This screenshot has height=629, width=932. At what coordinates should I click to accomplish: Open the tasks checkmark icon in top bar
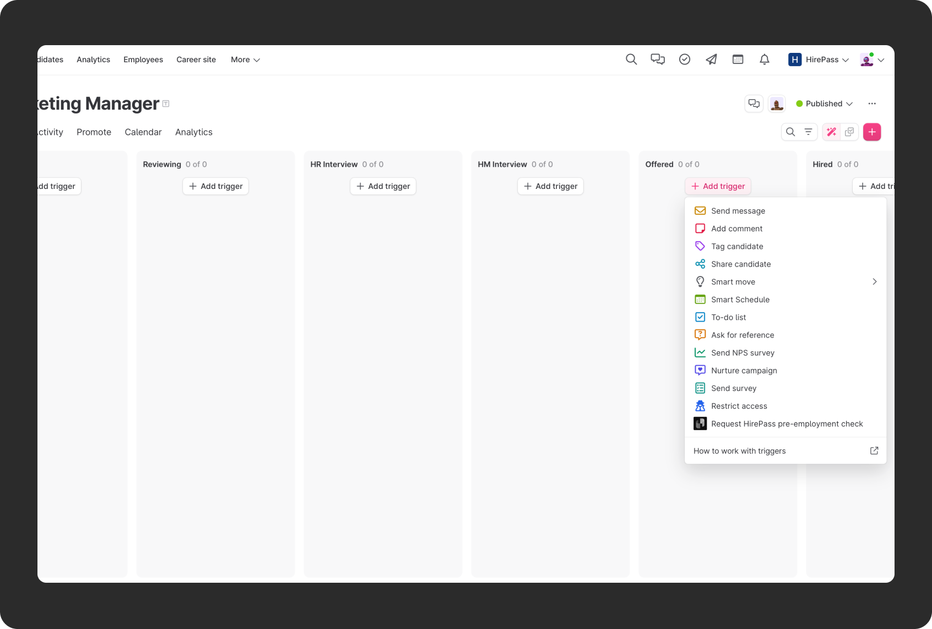click(685, 59)
